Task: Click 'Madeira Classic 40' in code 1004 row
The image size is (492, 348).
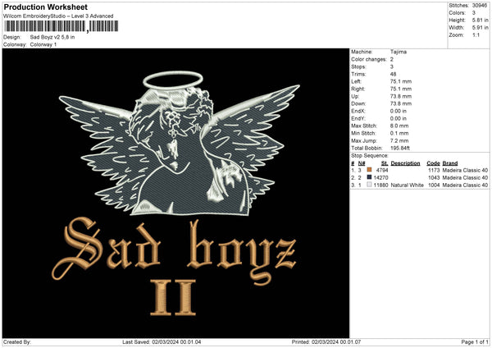Action: tap(465, 185)
